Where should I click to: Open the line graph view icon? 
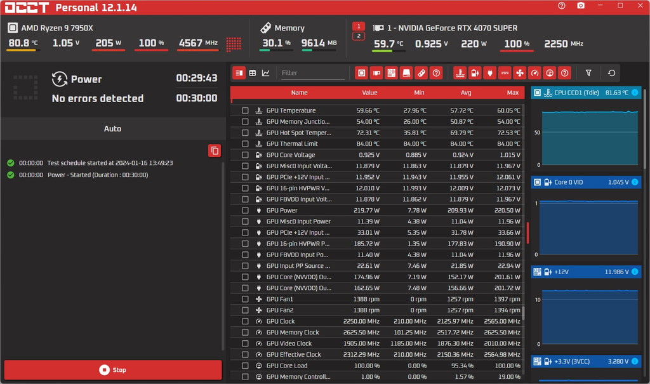pyautogui.click(x=266, y=73)
